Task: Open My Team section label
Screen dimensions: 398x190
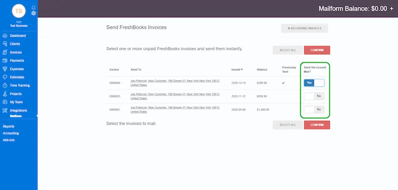Action: coord(16,102)
